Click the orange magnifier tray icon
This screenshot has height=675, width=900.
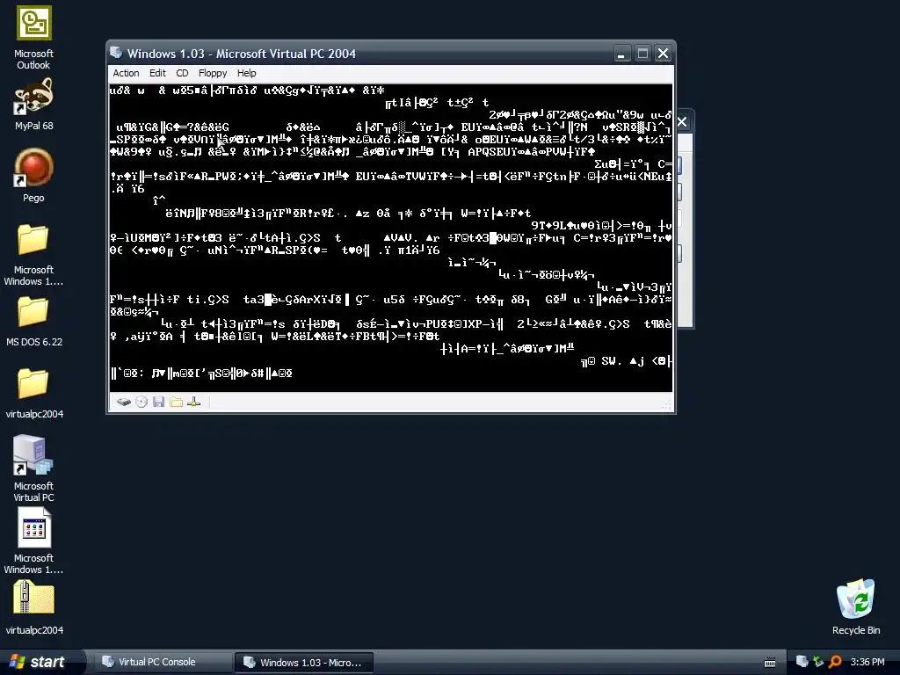(835, 662)
